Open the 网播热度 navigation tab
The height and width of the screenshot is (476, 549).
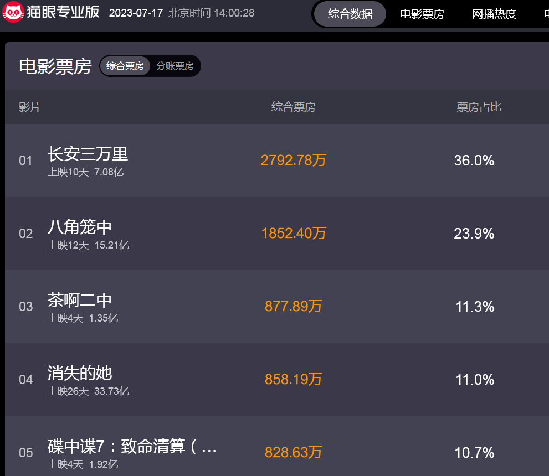click(x=494, y=14)
